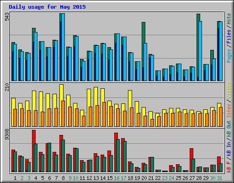Click day label 14 on the x-axis

(x=103, y=178)
